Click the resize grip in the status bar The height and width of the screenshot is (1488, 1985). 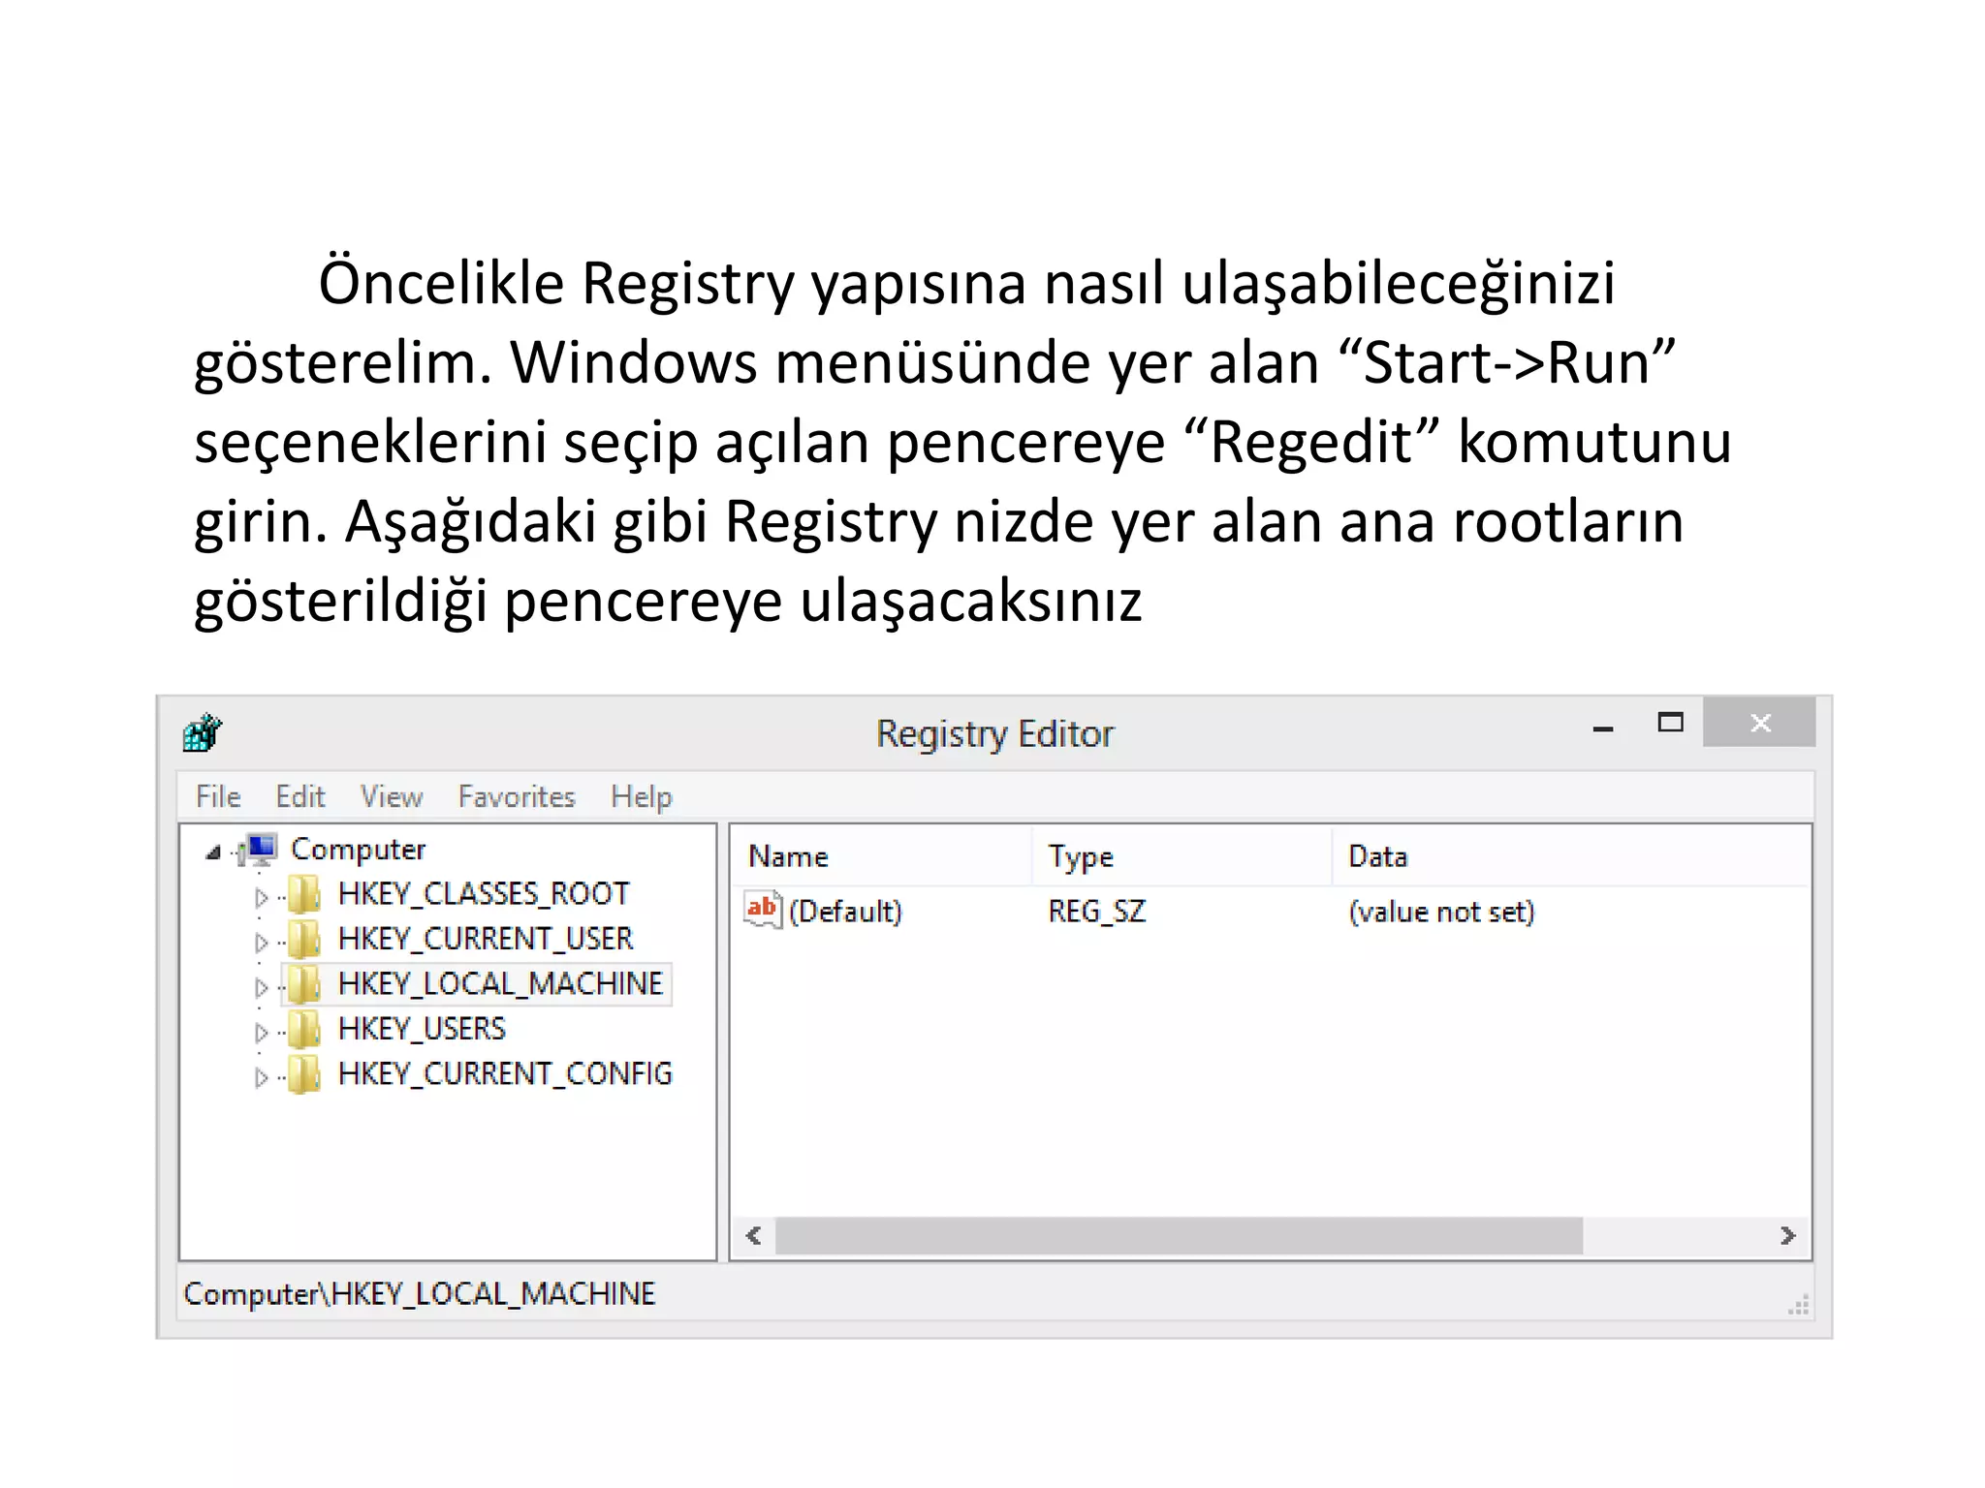(1799, 1305)
